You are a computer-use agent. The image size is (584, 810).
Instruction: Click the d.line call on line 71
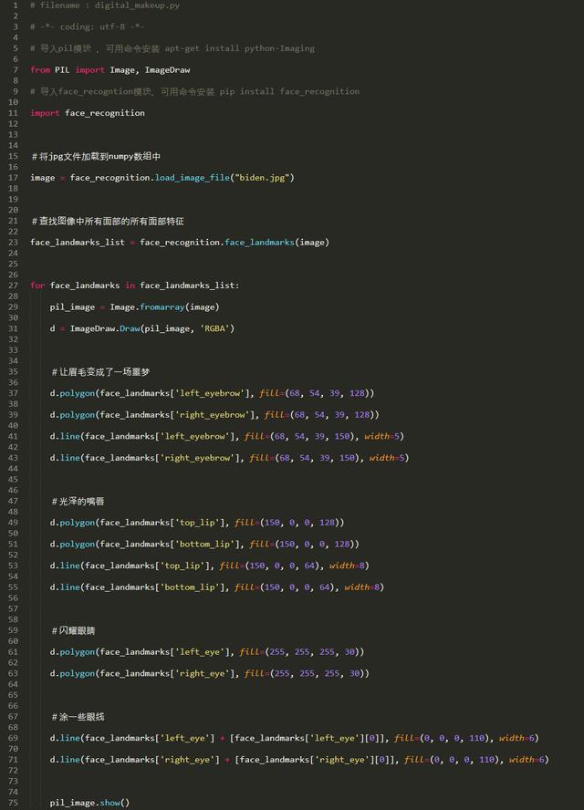[299, 761]
